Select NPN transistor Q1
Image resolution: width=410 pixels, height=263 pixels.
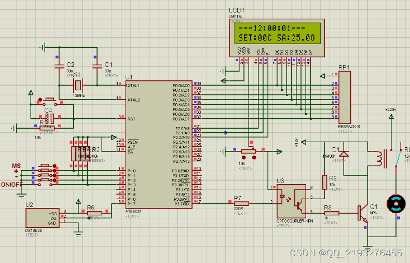coord(363,213)
